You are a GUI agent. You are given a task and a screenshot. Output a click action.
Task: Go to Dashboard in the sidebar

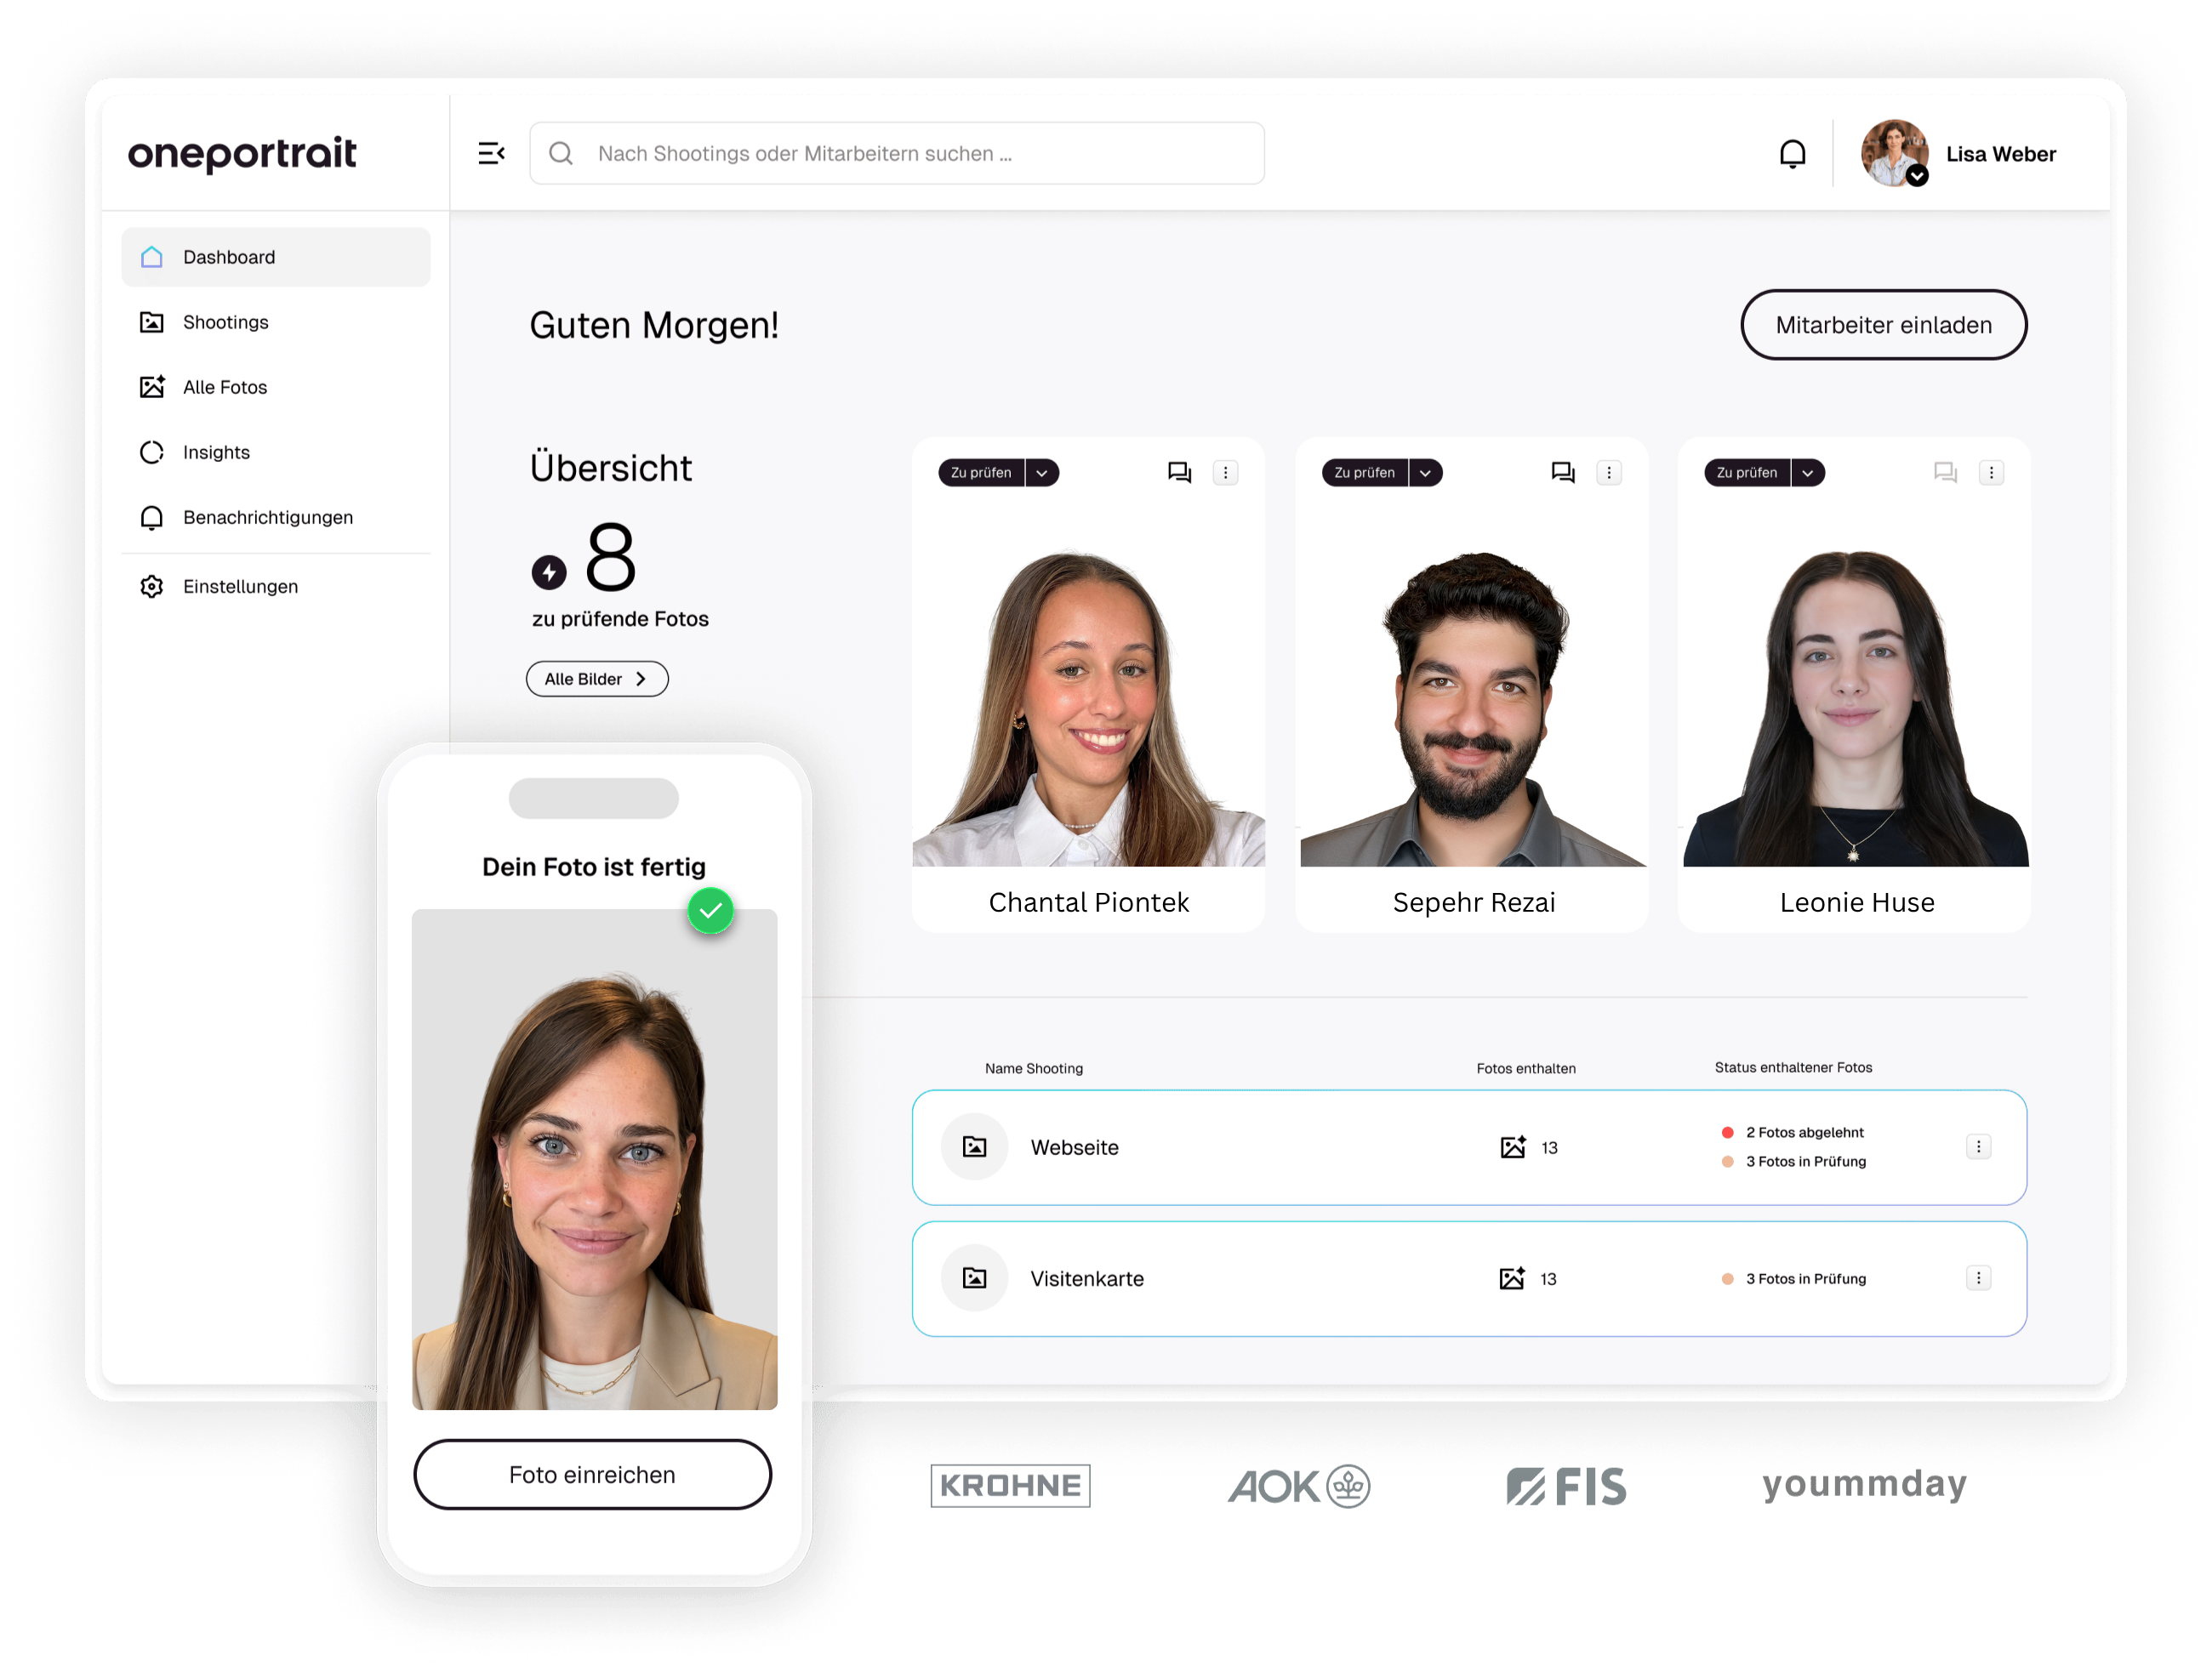[x=276, y=257]
